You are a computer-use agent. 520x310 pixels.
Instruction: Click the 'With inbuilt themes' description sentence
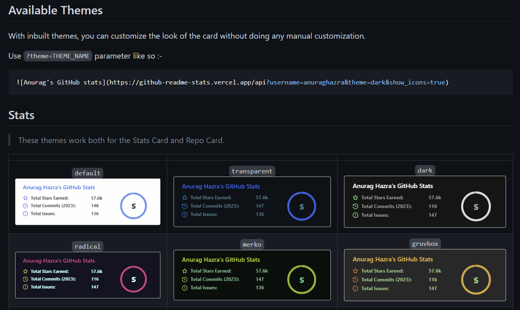pos(187,36)
